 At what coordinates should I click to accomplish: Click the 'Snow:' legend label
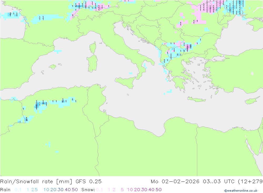[88, 190]
